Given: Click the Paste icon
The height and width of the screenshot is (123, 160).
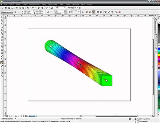Looking at the screenshot, I should (x=23, y=8).
